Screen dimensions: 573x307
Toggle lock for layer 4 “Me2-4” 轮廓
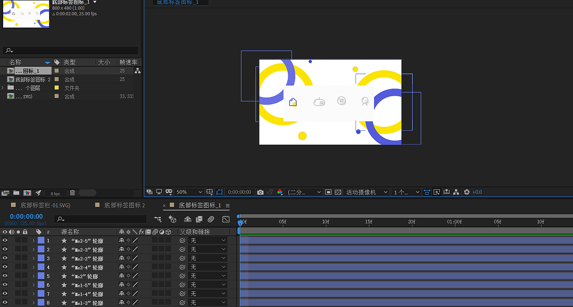(x=25, y=267)
